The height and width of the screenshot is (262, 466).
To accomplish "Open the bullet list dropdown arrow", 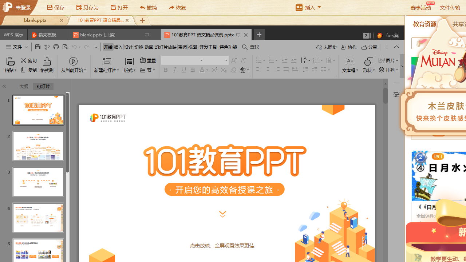I will pyautogui.click(x=264, y=61).
